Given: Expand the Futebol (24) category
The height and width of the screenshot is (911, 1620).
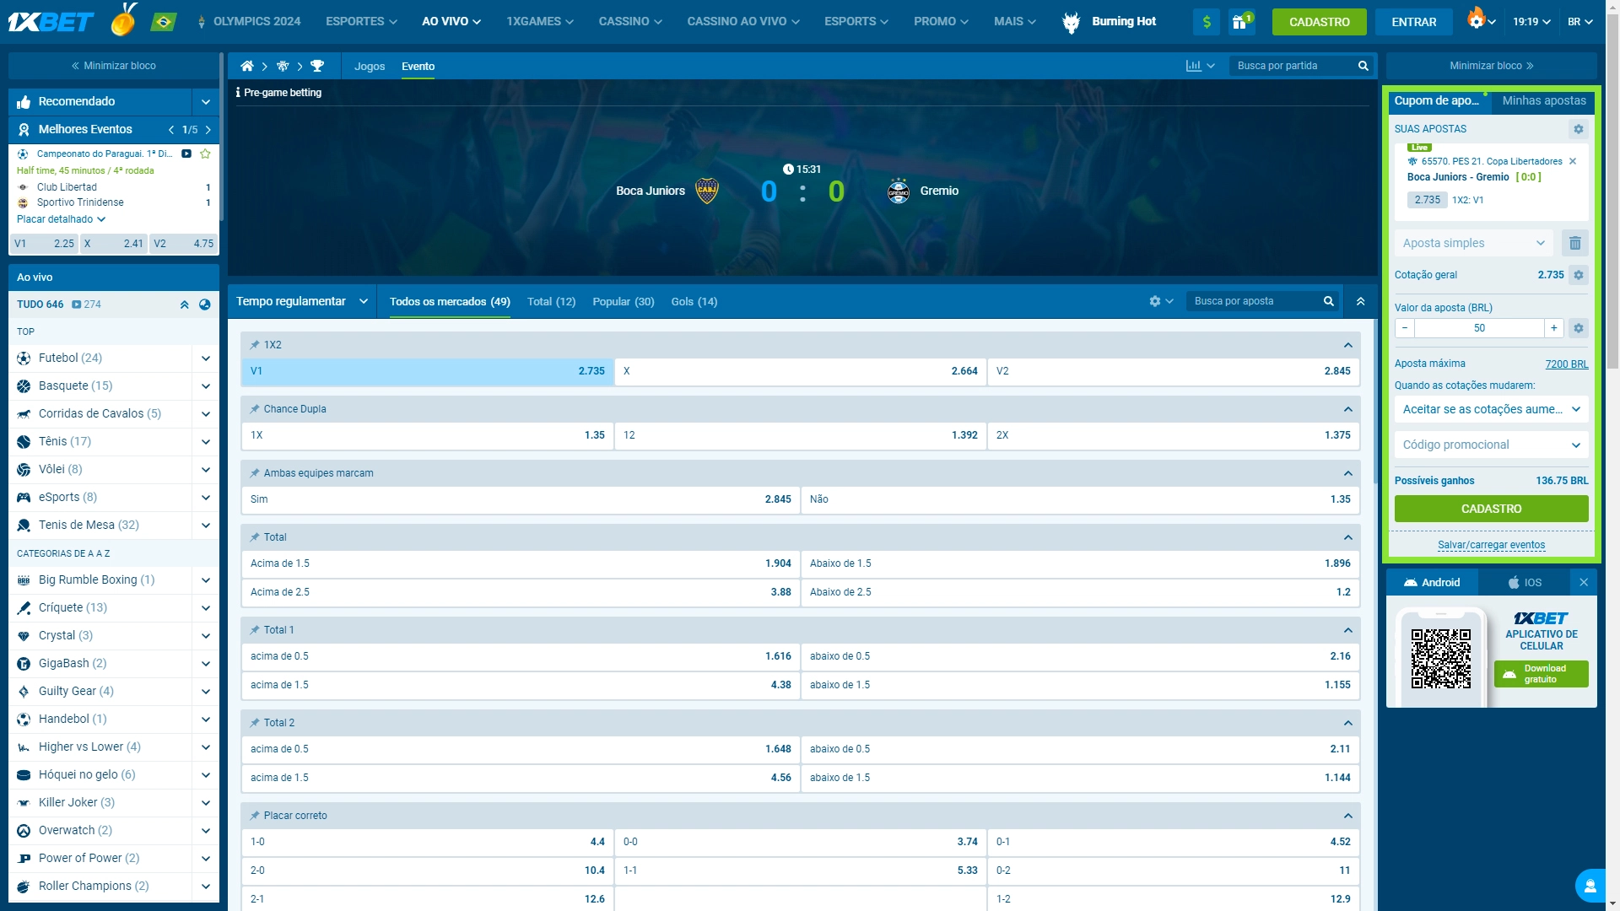Looking at the screenshot, I should pos(205,358).
